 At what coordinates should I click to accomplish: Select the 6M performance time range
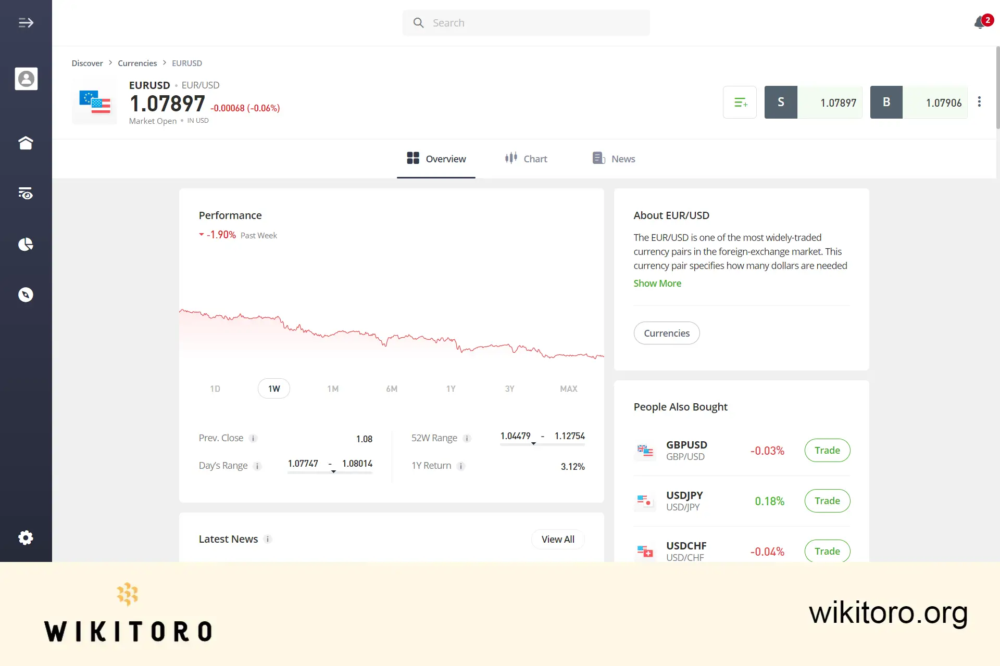click(x=391, y=388)
